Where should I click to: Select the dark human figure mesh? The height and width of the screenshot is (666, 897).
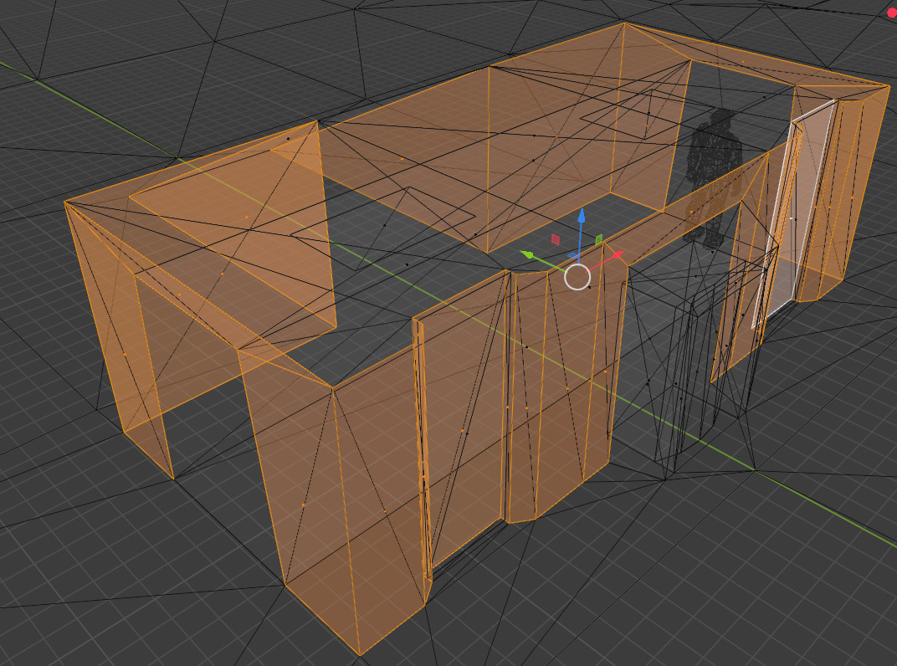point(714,179)
